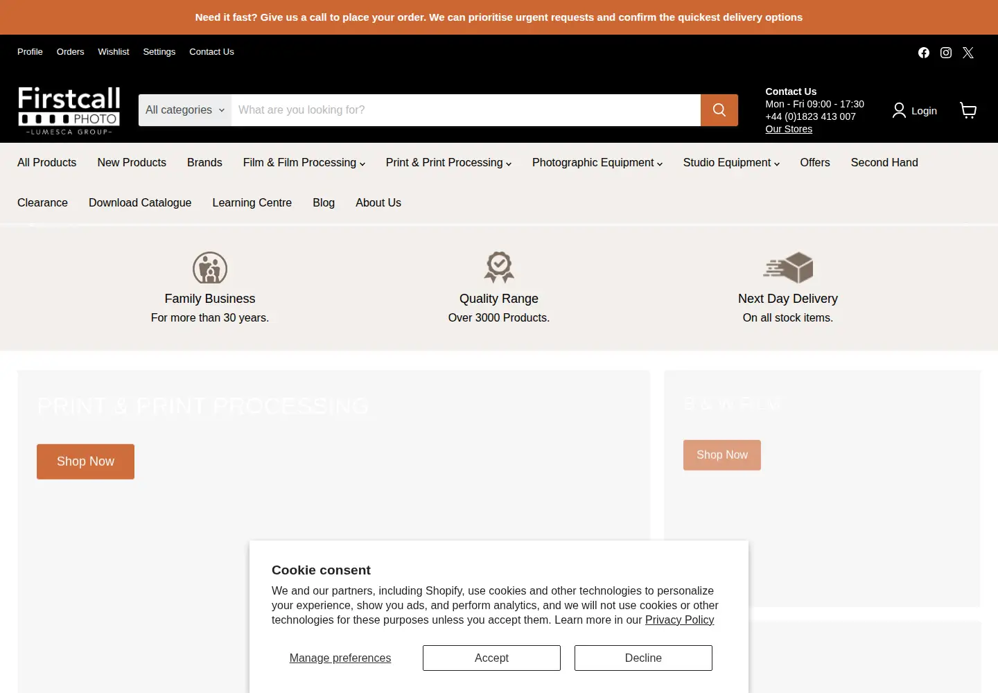Open the All categories dropdown
998x693 pixels.
185,110
